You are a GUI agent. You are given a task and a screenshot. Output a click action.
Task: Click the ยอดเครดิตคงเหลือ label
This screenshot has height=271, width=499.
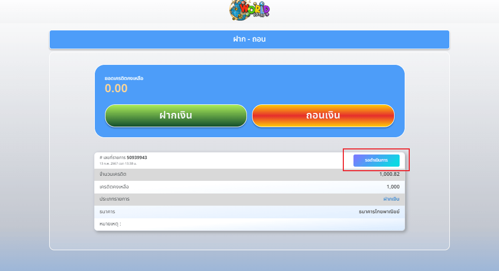[124, 78]
